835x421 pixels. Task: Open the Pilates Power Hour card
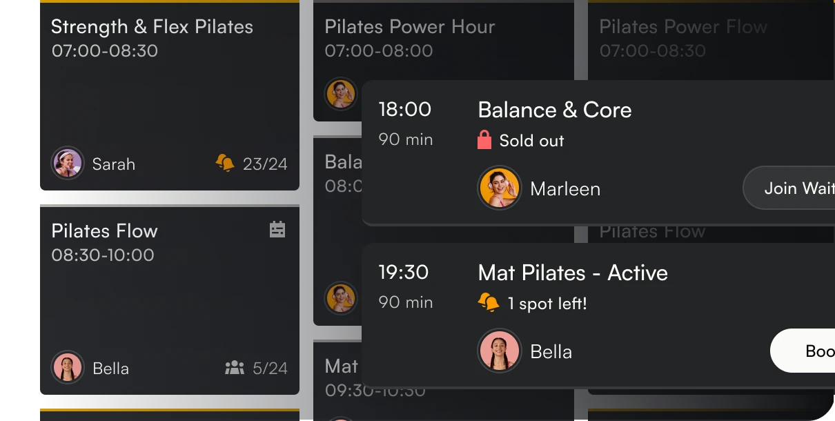point(409,27)
